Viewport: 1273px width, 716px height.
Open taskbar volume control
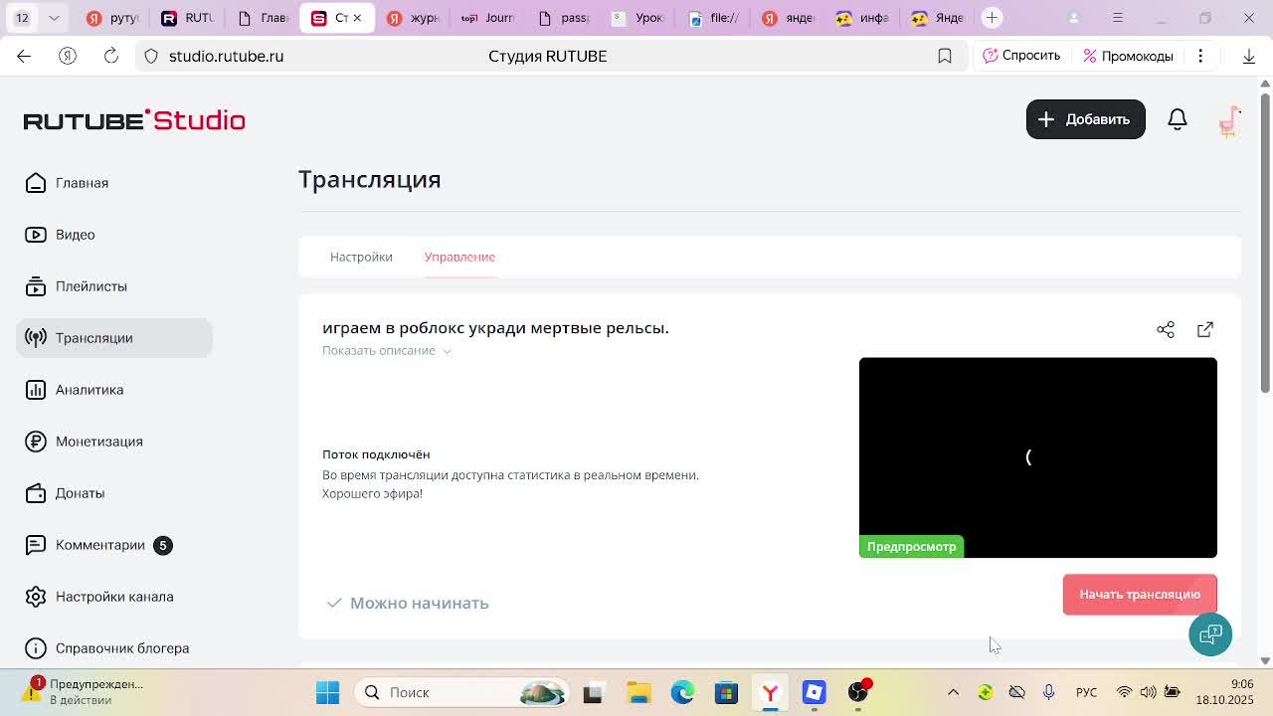(1148, 692)
